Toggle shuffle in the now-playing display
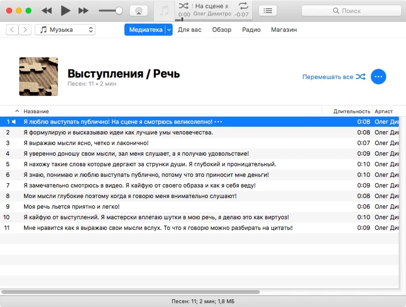 184,6
